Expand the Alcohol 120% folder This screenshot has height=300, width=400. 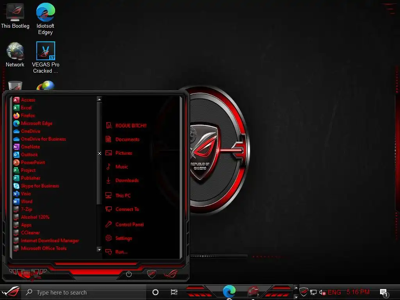(x=31, y=217)
